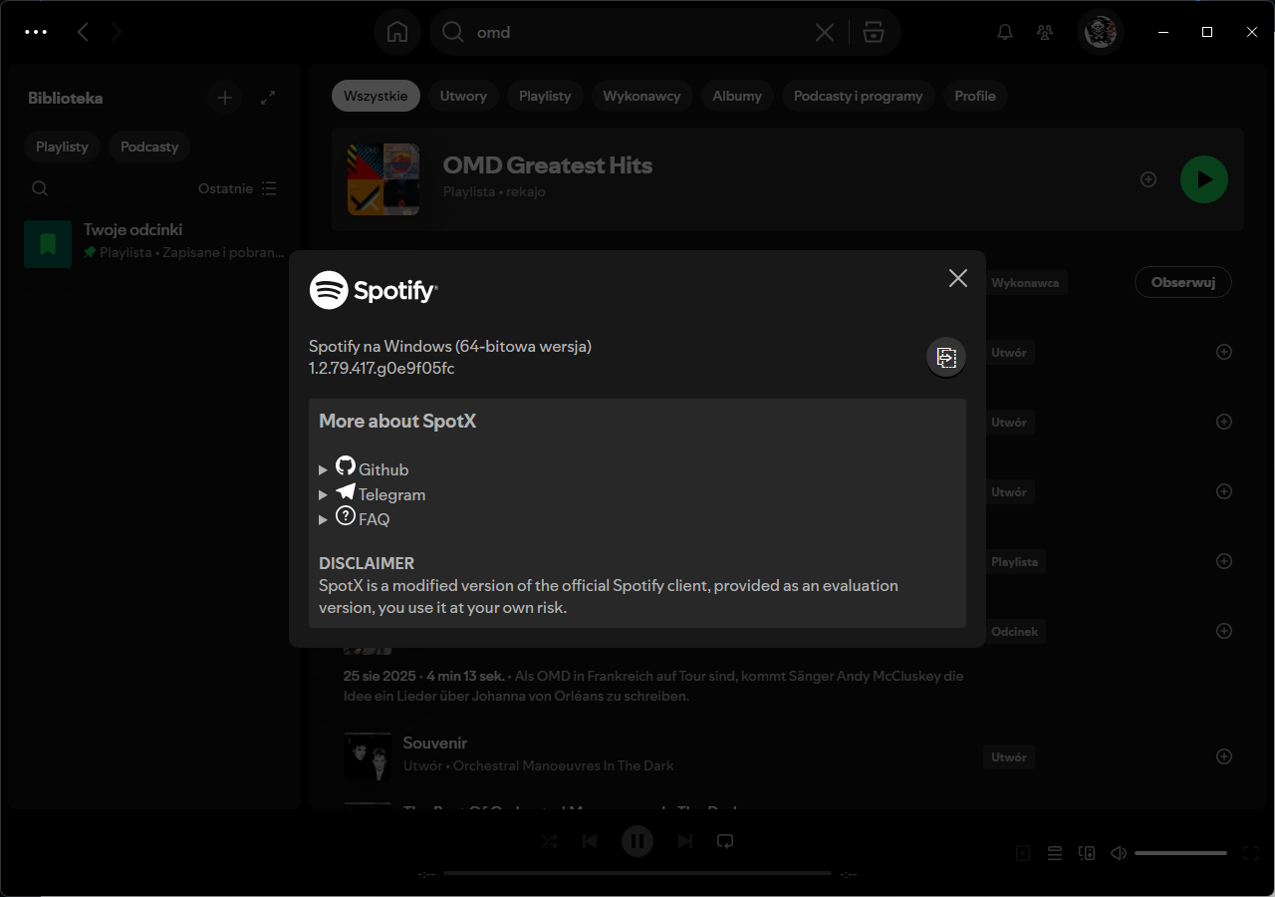Image resolution: width=1275 pixels, height=897 pixels.
Task: Open the play queue
Action: pos(1055,853)
